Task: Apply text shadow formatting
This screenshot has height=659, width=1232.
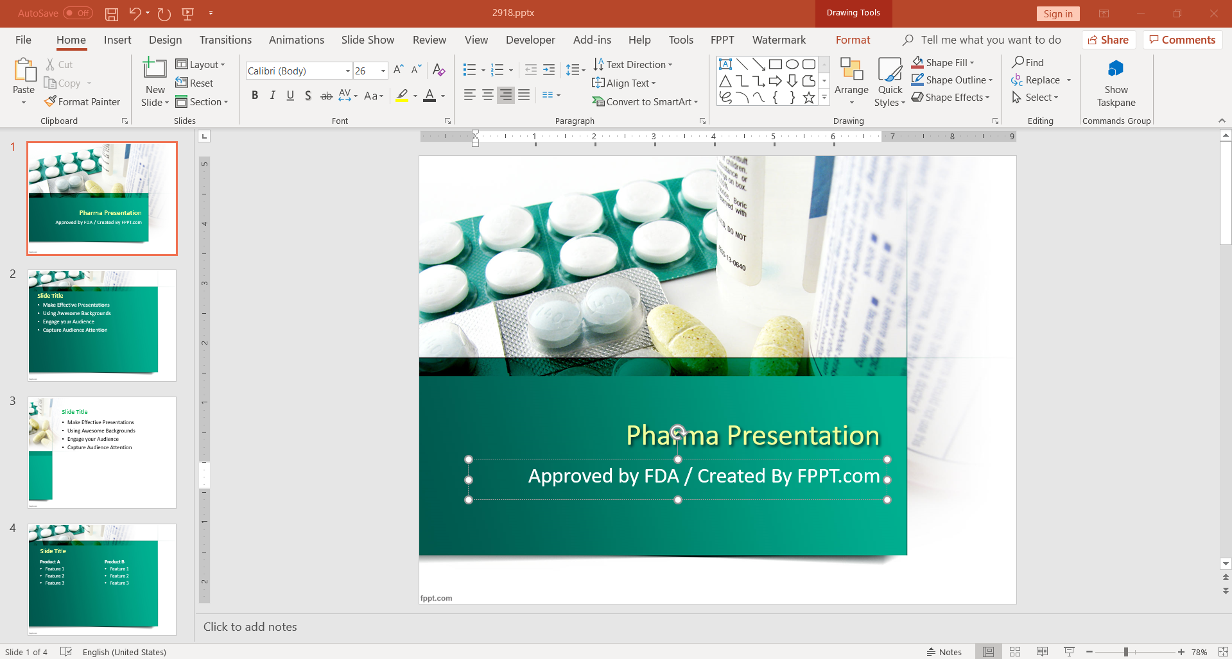Action: [308, 96]
